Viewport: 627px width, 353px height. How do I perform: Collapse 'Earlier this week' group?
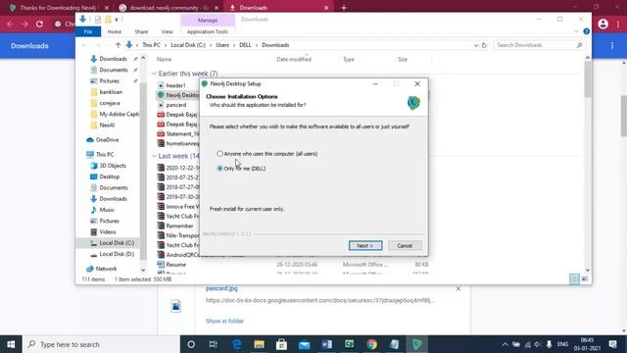click(x=154, y=74)
